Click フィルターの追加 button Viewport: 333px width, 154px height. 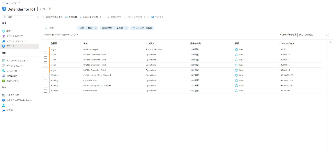[142, 28]
